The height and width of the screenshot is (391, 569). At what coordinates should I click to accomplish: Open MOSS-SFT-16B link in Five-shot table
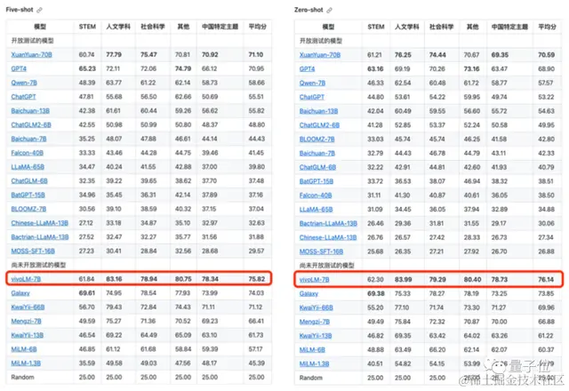pos(33,251)
